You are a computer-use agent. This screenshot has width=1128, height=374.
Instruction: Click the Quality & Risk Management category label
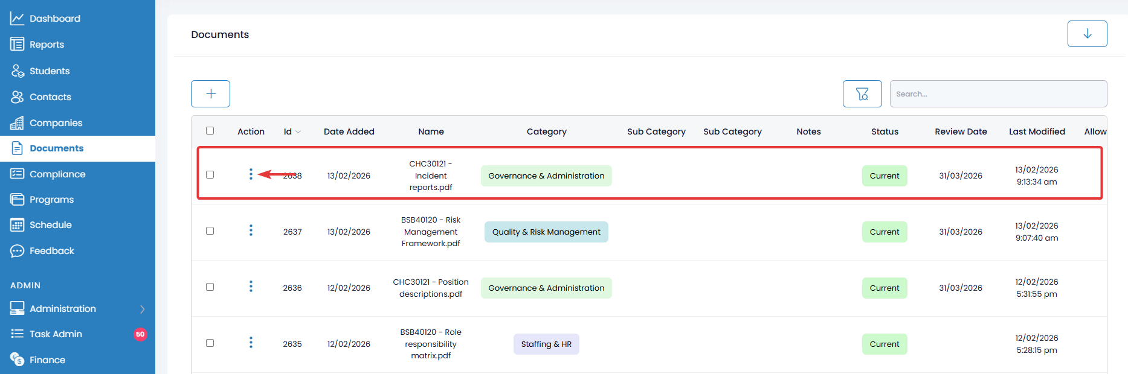546,232
